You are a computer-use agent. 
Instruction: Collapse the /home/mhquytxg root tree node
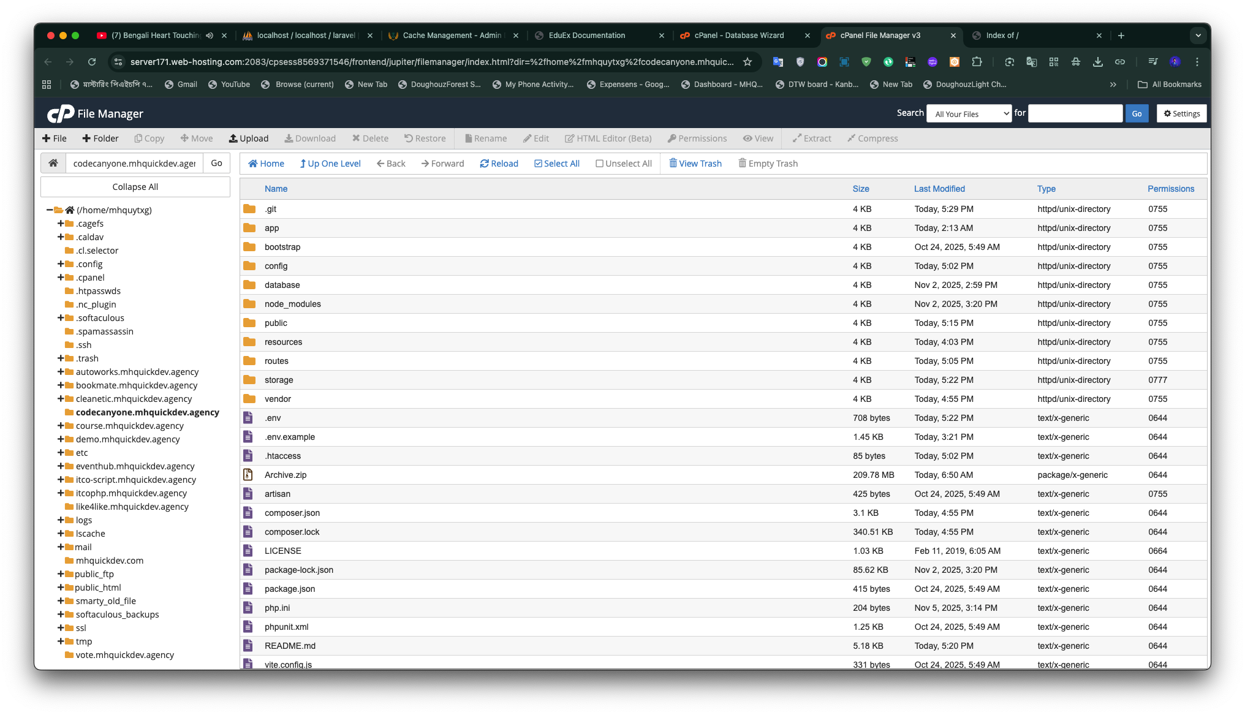50,210
